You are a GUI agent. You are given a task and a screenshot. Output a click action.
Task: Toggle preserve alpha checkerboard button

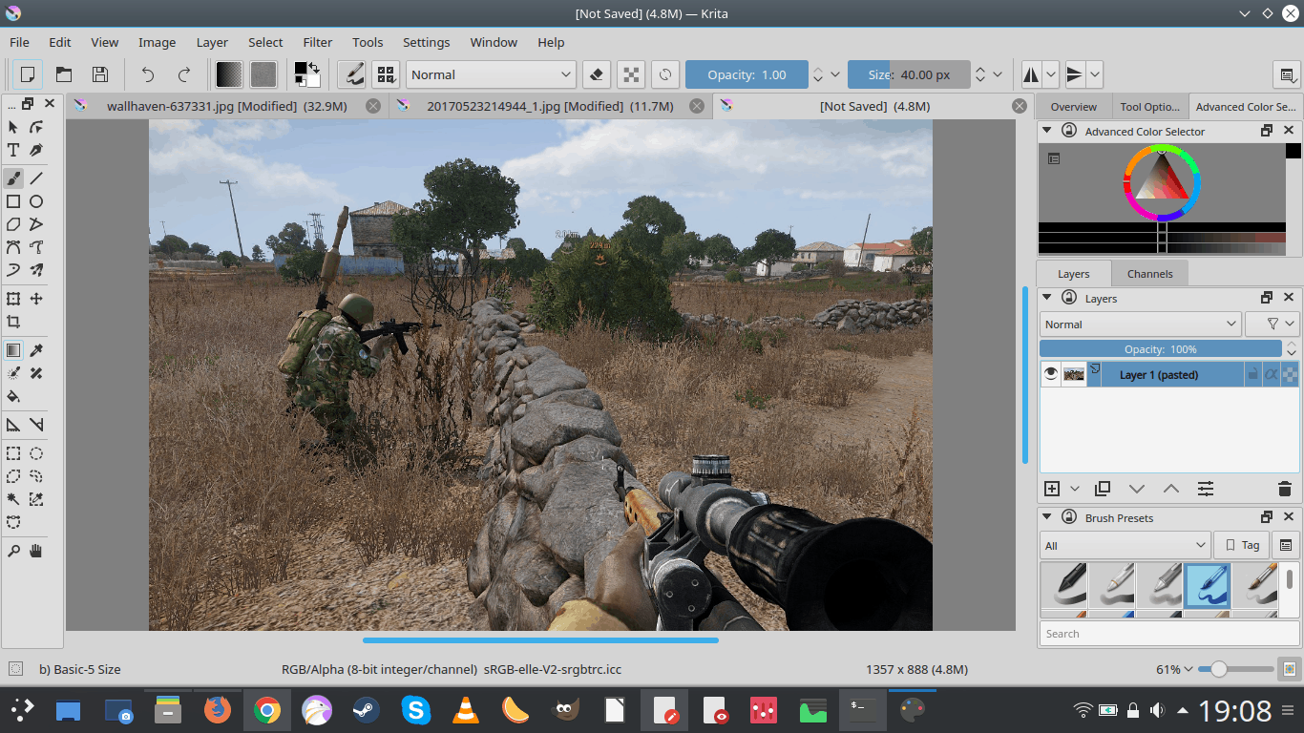(630, 74)
